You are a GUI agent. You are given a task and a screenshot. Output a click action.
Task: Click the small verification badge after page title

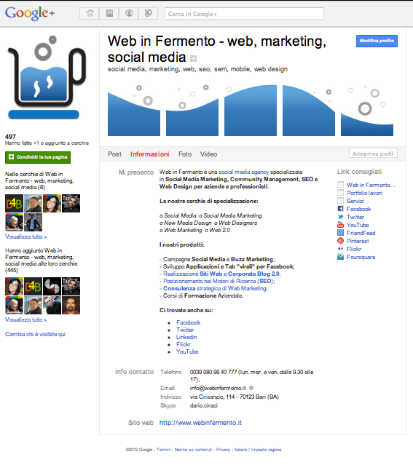pyautogui.click(x=193, y=58)
